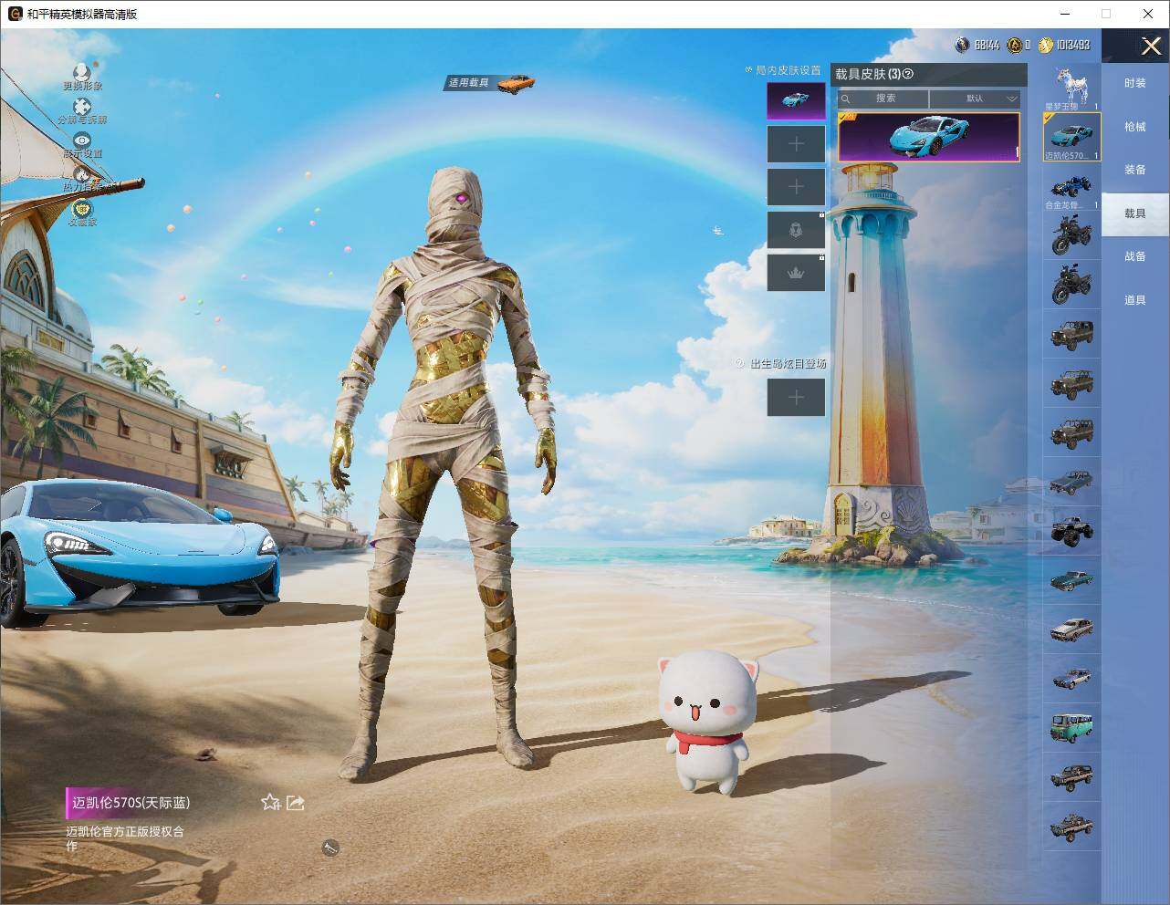The height and width of the screenshot is (905, 1170).
Task: Select the 合金龙骨 buggy vehicle
Action: point(1071,188)
